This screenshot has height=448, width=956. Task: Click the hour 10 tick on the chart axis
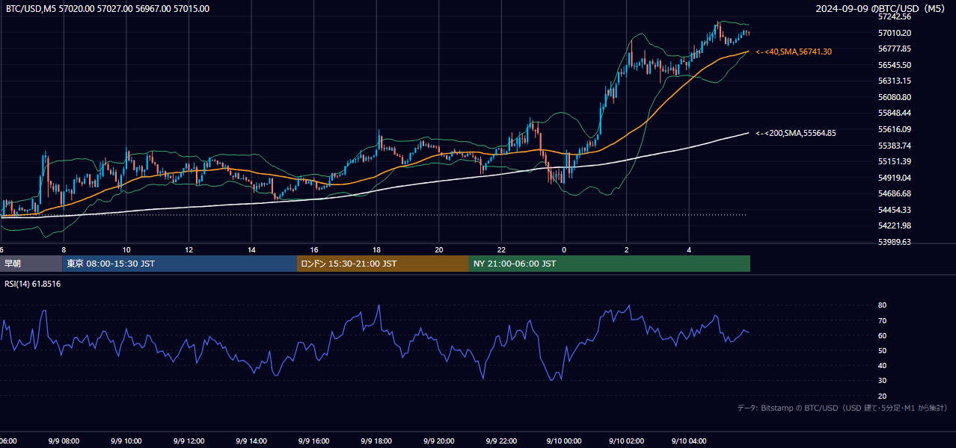(126, 249)
